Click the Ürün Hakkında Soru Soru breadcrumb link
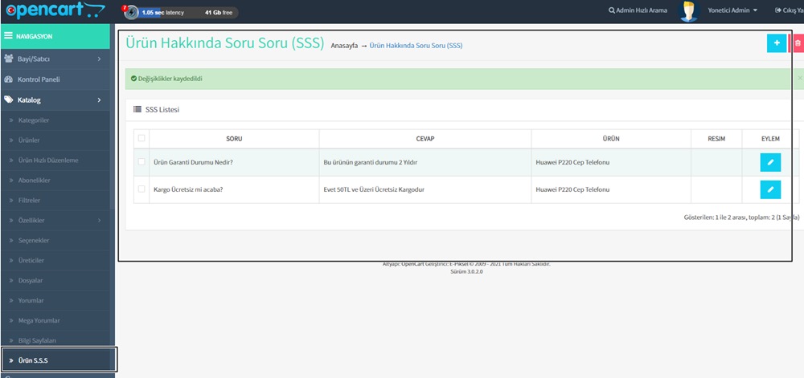 tap(416, 46)
